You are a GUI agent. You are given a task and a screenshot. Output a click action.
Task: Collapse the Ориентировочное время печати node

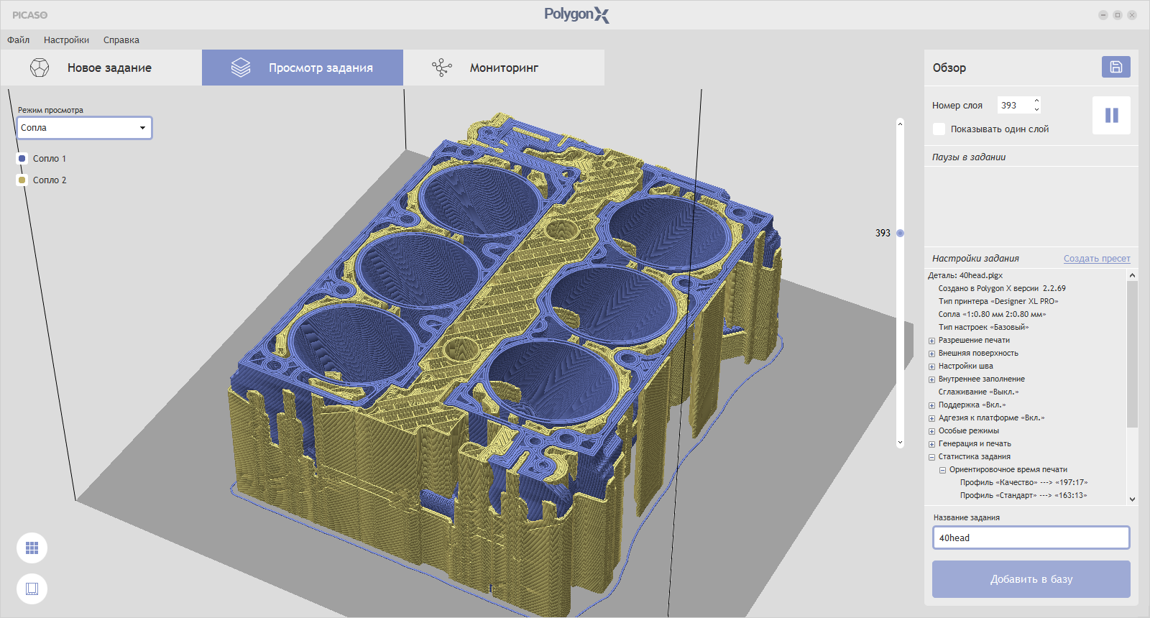(x=942, y=470)
